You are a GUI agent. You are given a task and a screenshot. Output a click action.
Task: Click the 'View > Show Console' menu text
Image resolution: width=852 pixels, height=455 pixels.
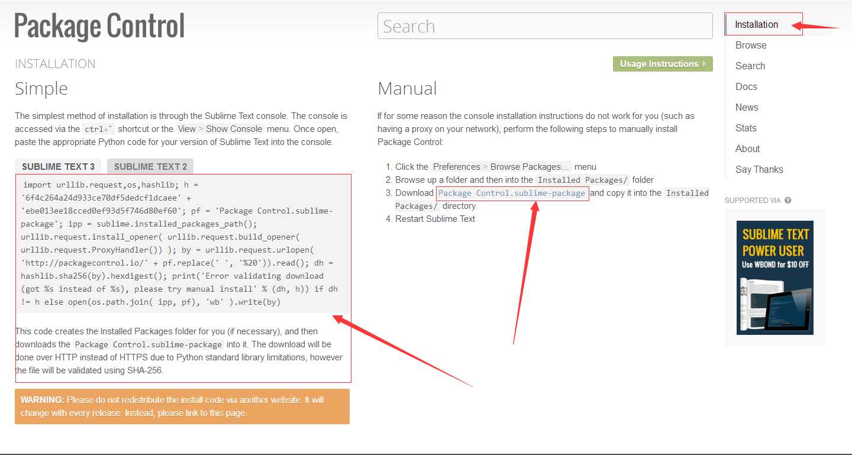[x=220, y=129]
